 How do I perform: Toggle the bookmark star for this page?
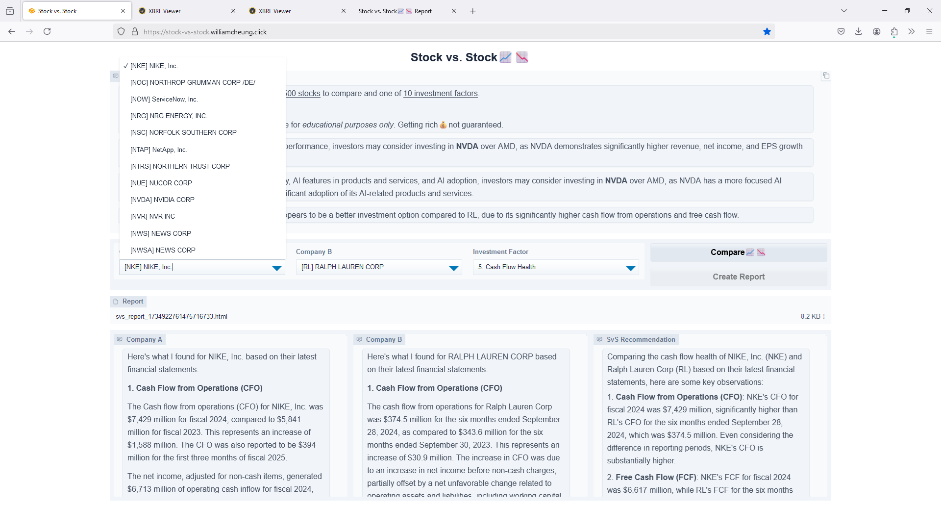[767, 32]
